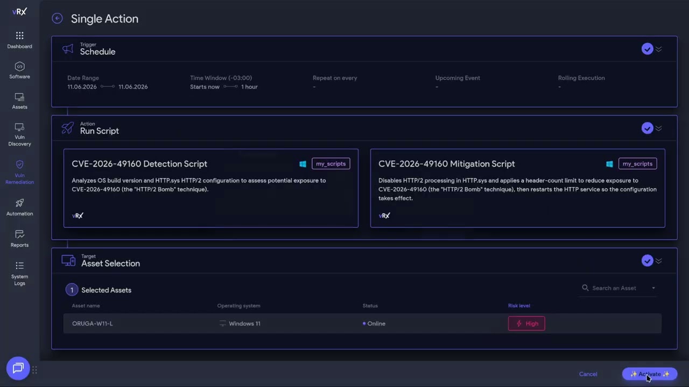Click the Selected Assets count badge
689x387 pixels.
click(x=72, y=290)
